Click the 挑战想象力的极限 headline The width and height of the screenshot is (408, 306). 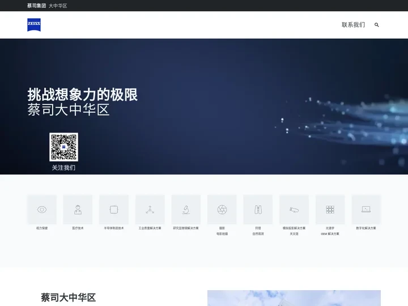coord(83,95)
